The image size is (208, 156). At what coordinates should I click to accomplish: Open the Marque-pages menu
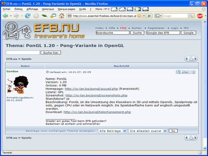coord(66,9)
